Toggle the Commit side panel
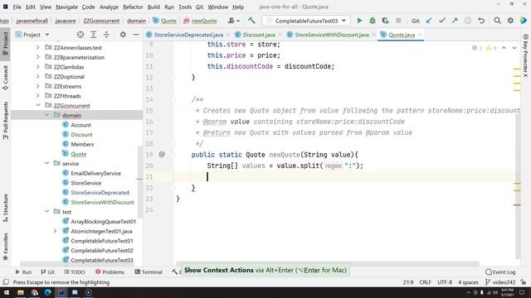 pos(5,78)
